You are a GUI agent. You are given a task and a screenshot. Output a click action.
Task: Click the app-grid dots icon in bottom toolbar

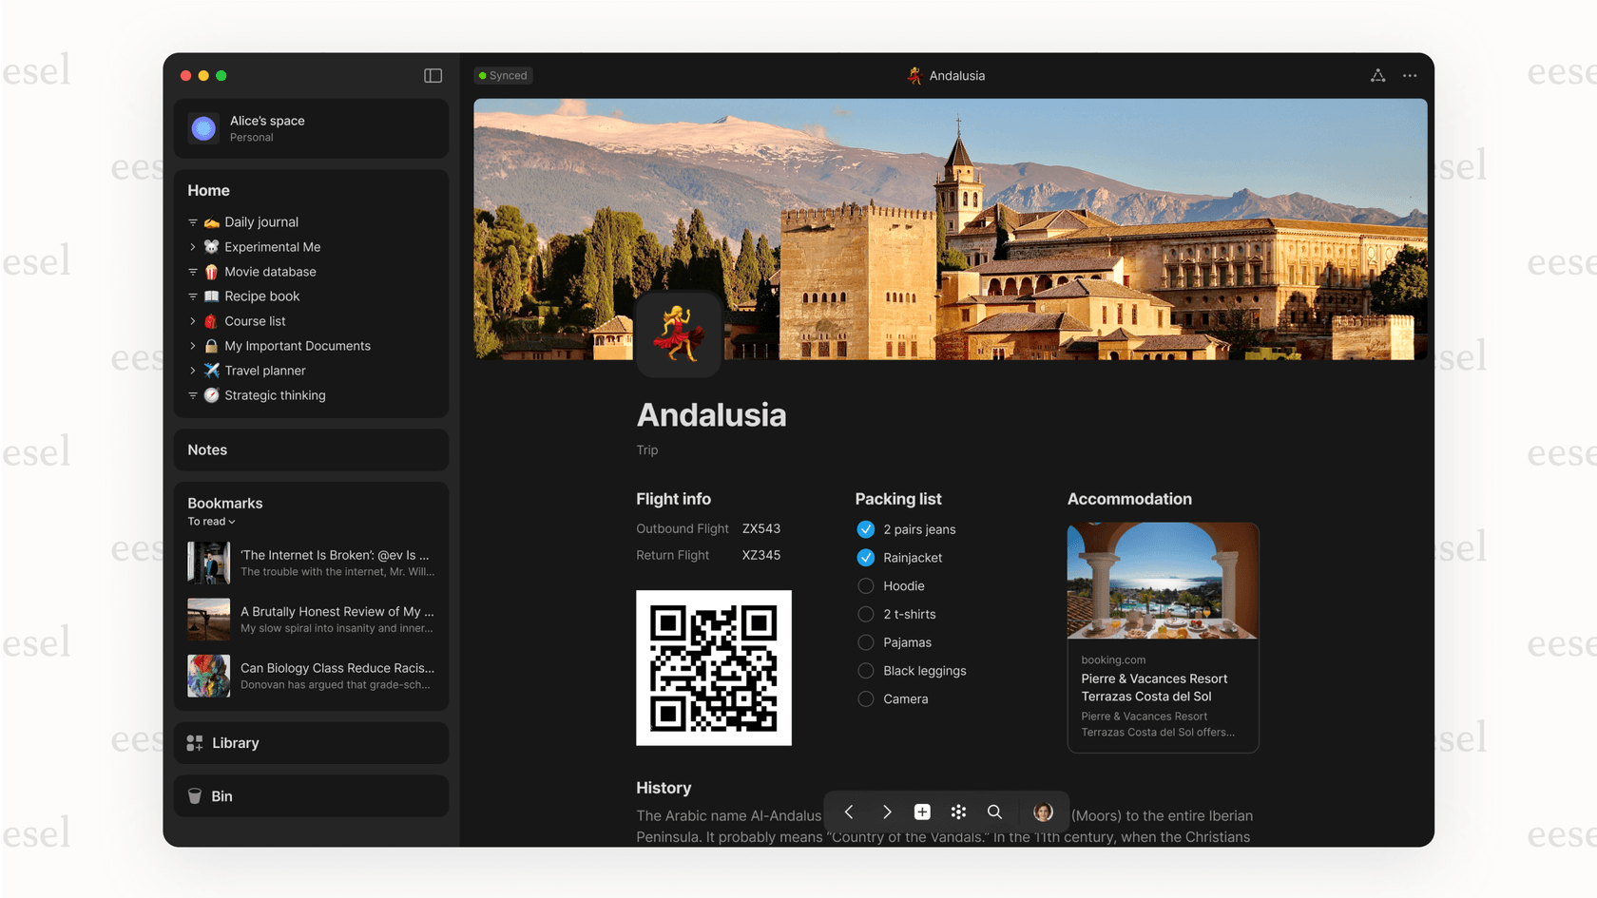point(957,812)
